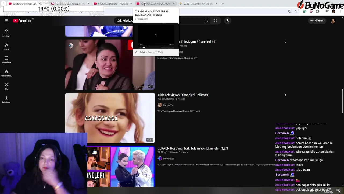Click the Oluştur create button
Viewport: 344px width, 194px height.
point(317,20)
